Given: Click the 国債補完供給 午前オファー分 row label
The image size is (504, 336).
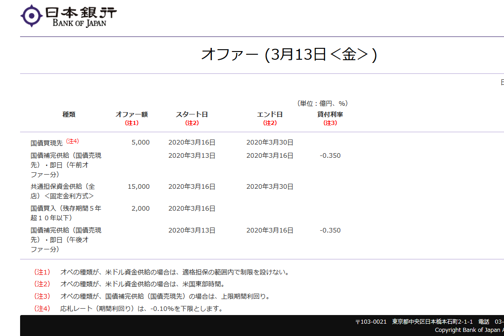Looking at the screenshot, I should pos(66,165).
